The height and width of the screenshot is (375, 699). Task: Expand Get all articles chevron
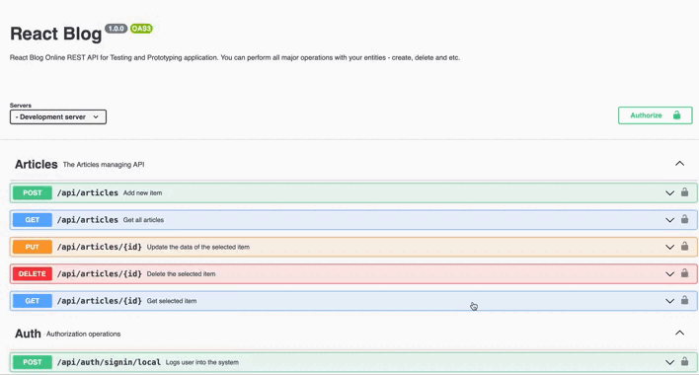click(x=669, y=220)
